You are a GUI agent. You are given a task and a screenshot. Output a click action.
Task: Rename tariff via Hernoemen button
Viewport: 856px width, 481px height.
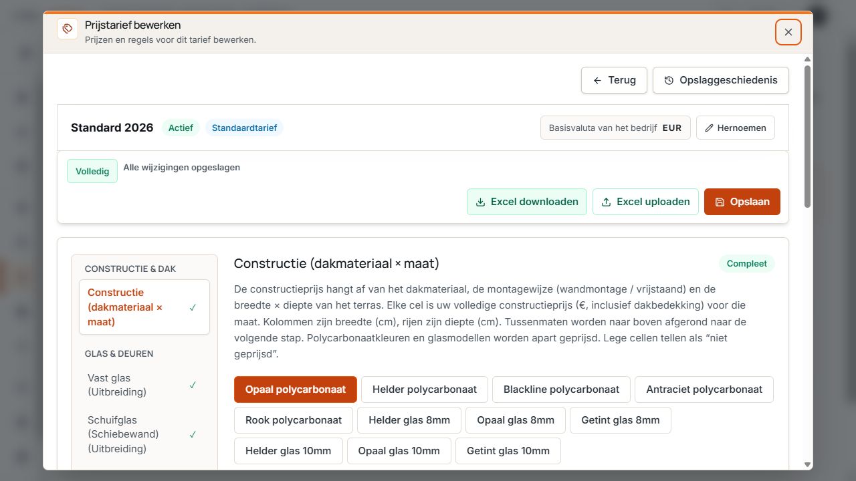point(736,128)
